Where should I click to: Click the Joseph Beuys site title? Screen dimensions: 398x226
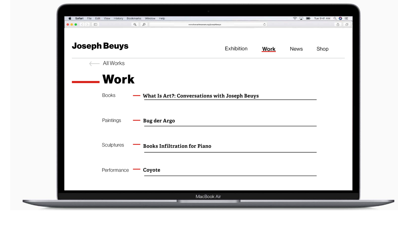click(x=100, y=46)
